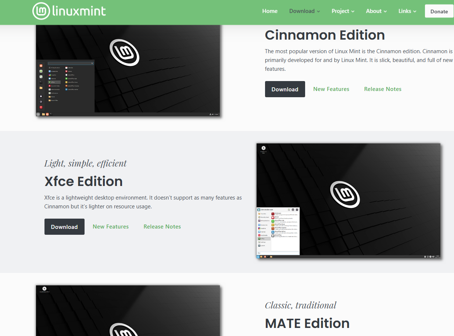
Task: Open Cinnamon Edition Release Notes
Action: point(383,89)
